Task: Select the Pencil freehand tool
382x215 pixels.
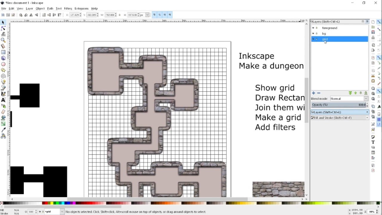Action: pos(3,82)
